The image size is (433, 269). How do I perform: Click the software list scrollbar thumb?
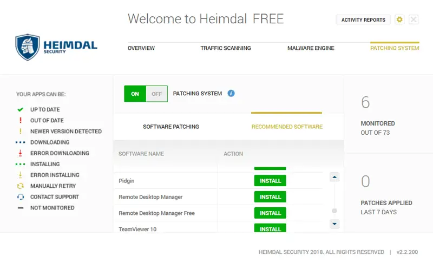[334, 211]
